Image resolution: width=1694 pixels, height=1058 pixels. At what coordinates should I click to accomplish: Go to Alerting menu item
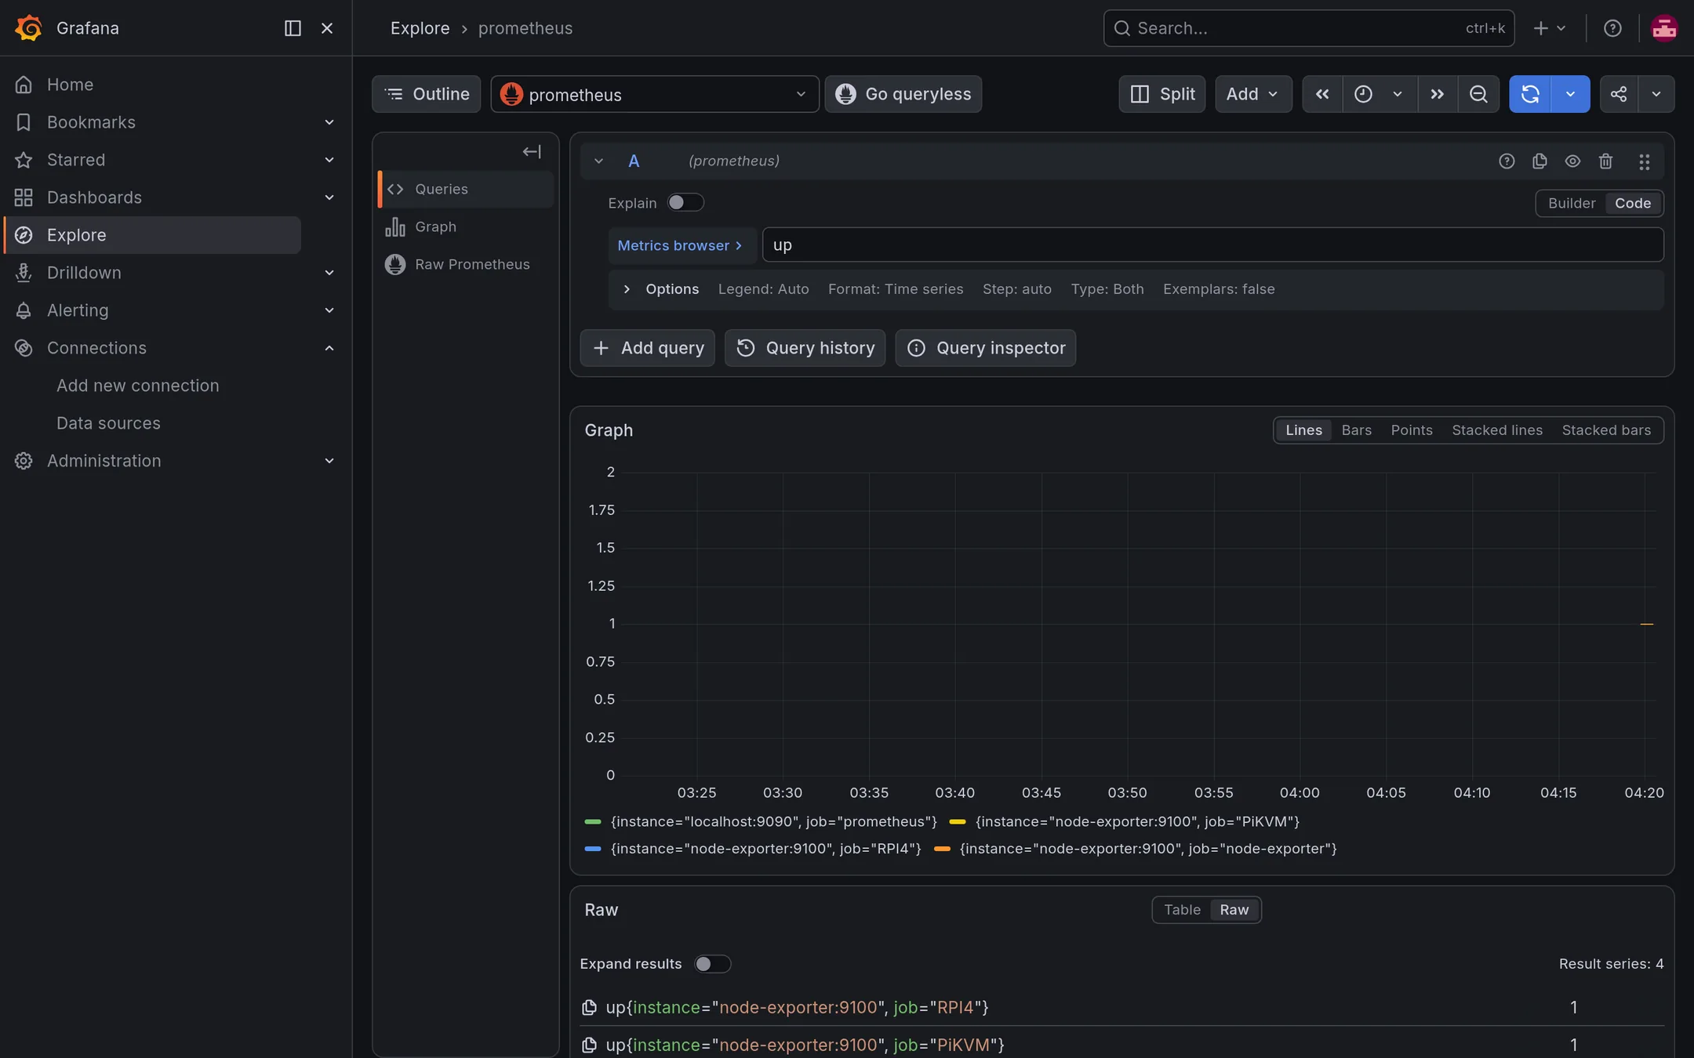[x=78, y=310]
